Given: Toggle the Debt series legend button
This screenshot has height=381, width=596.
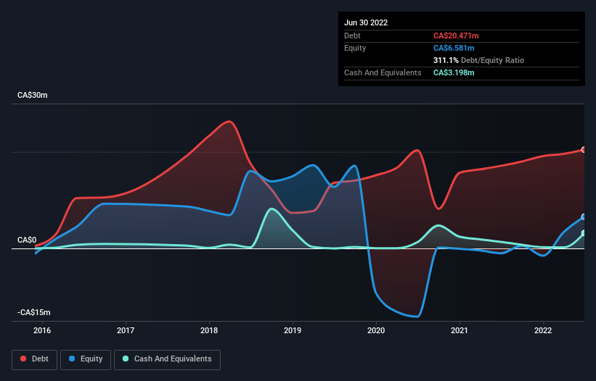Looking at the screenshot, I should (x=35, y=359).
